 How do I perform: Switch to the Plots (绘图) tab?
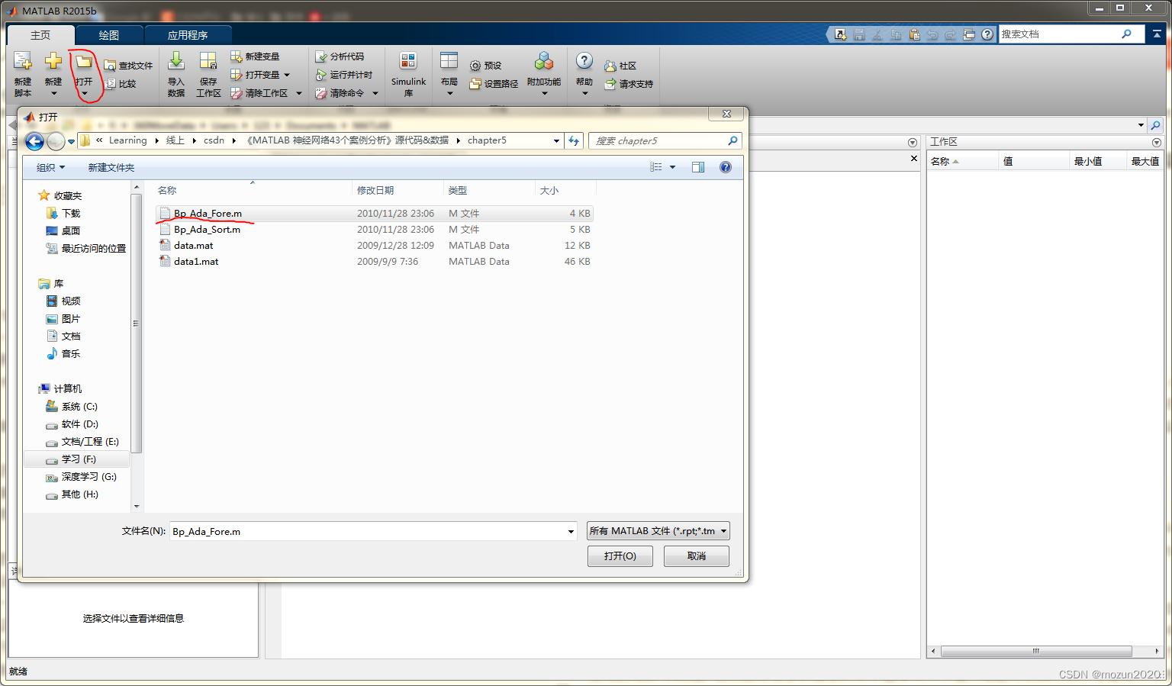coord(109,35)
